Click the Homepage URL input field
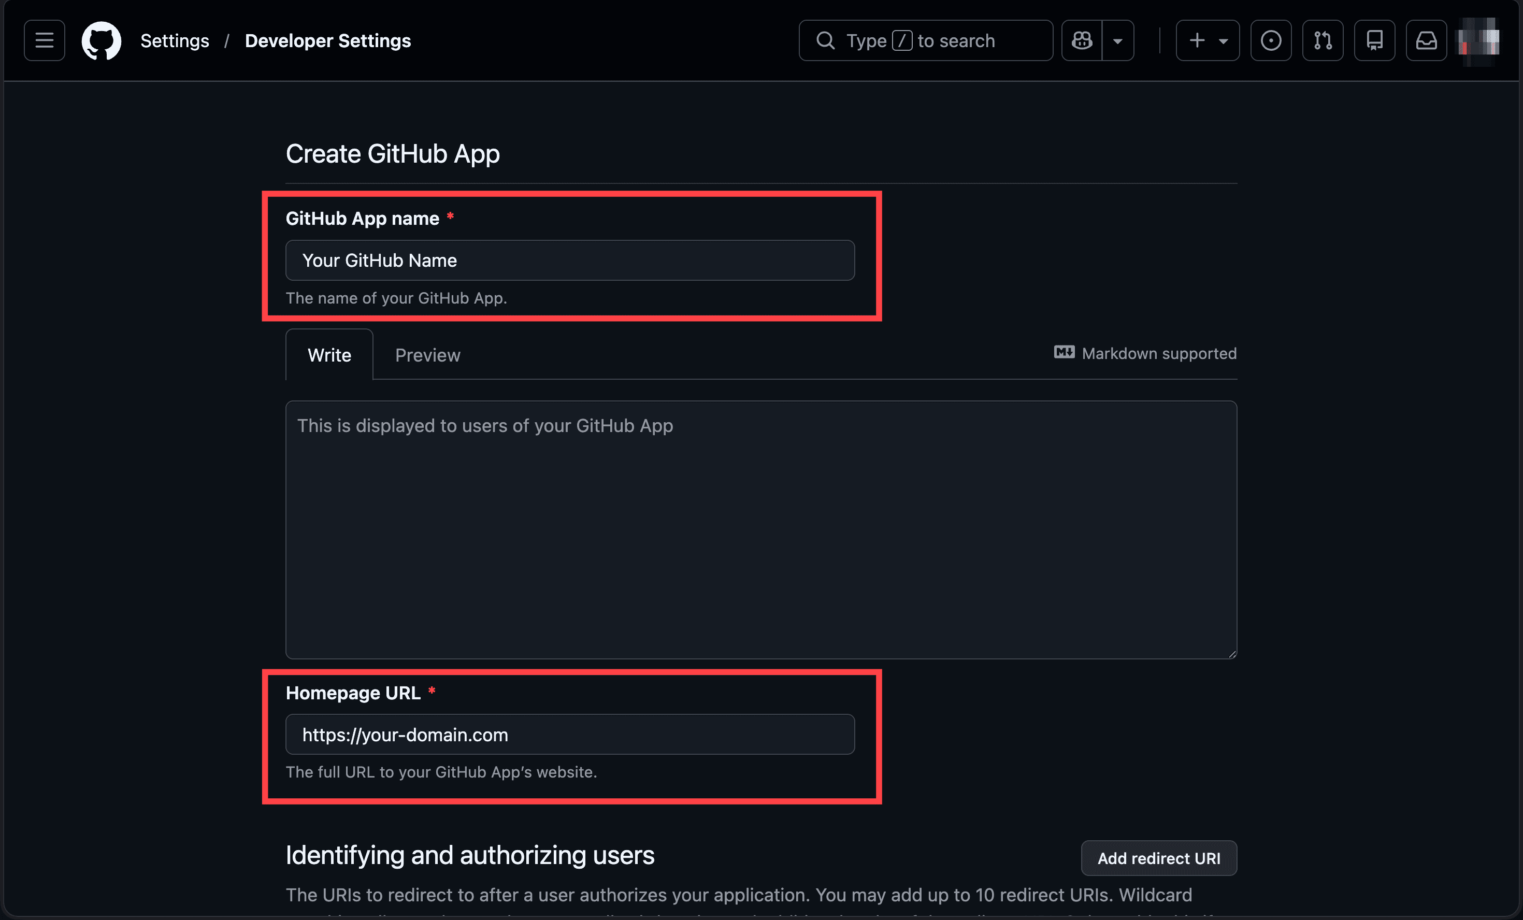Viewport: 1523px width, 920px height. [x=570, y=735]
